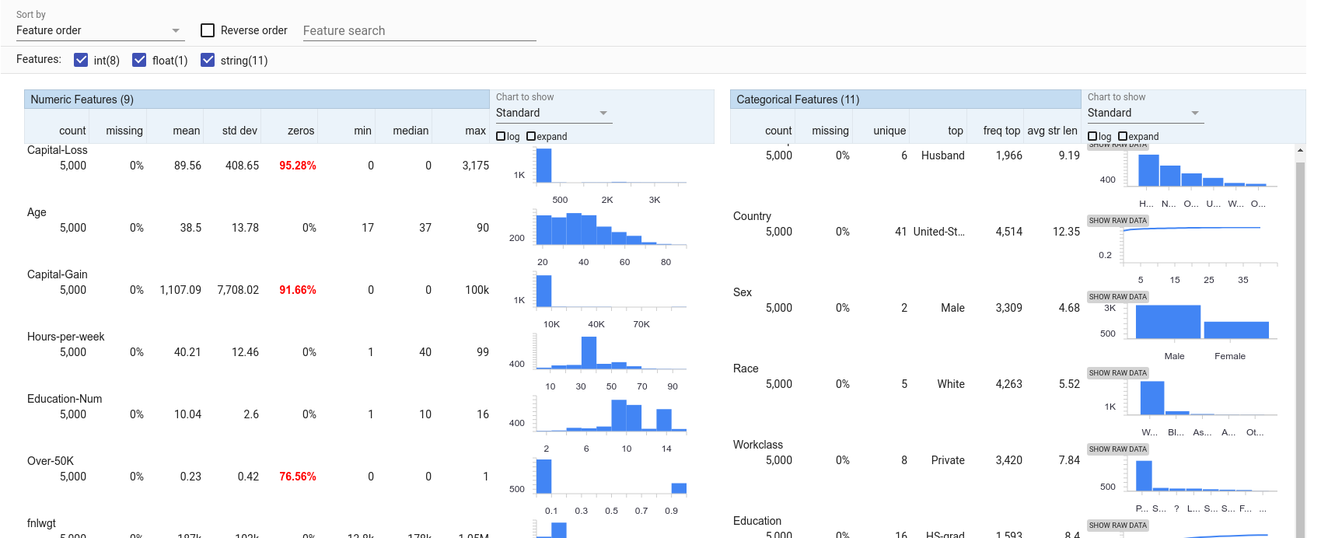Enable log scale for categorical charts
The width and height of the screenshot is (1321, 538).
coord(1092,136)
